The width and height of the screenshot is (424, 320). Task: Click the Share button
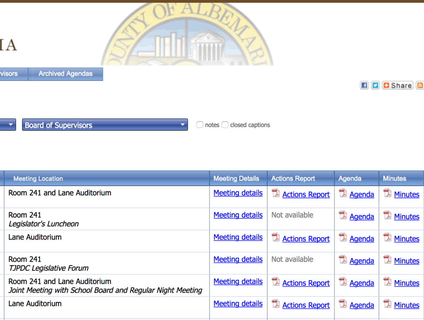pyautogui.click(x=397, y=85)
